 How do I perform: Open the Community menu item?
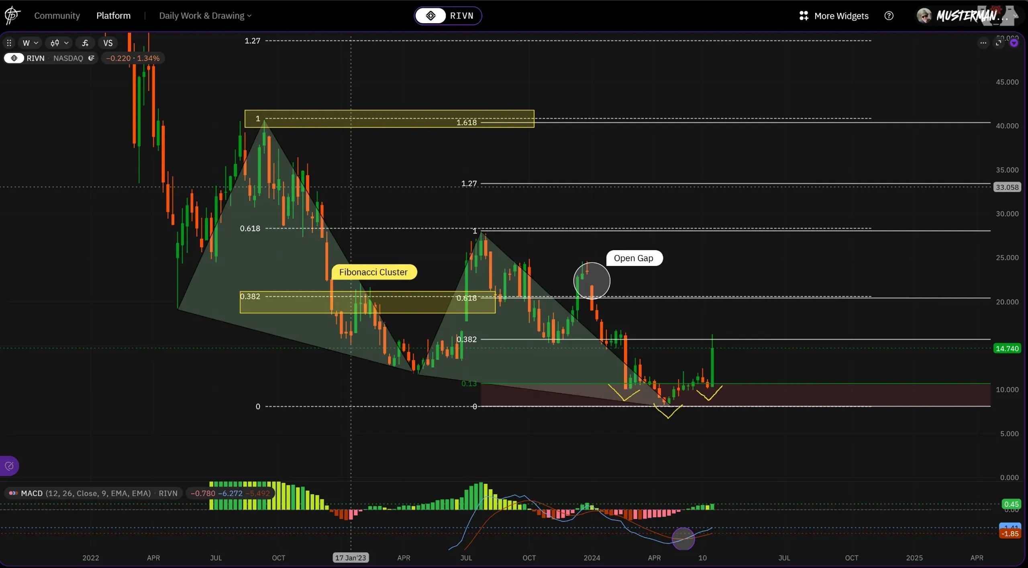coord(57,16)
